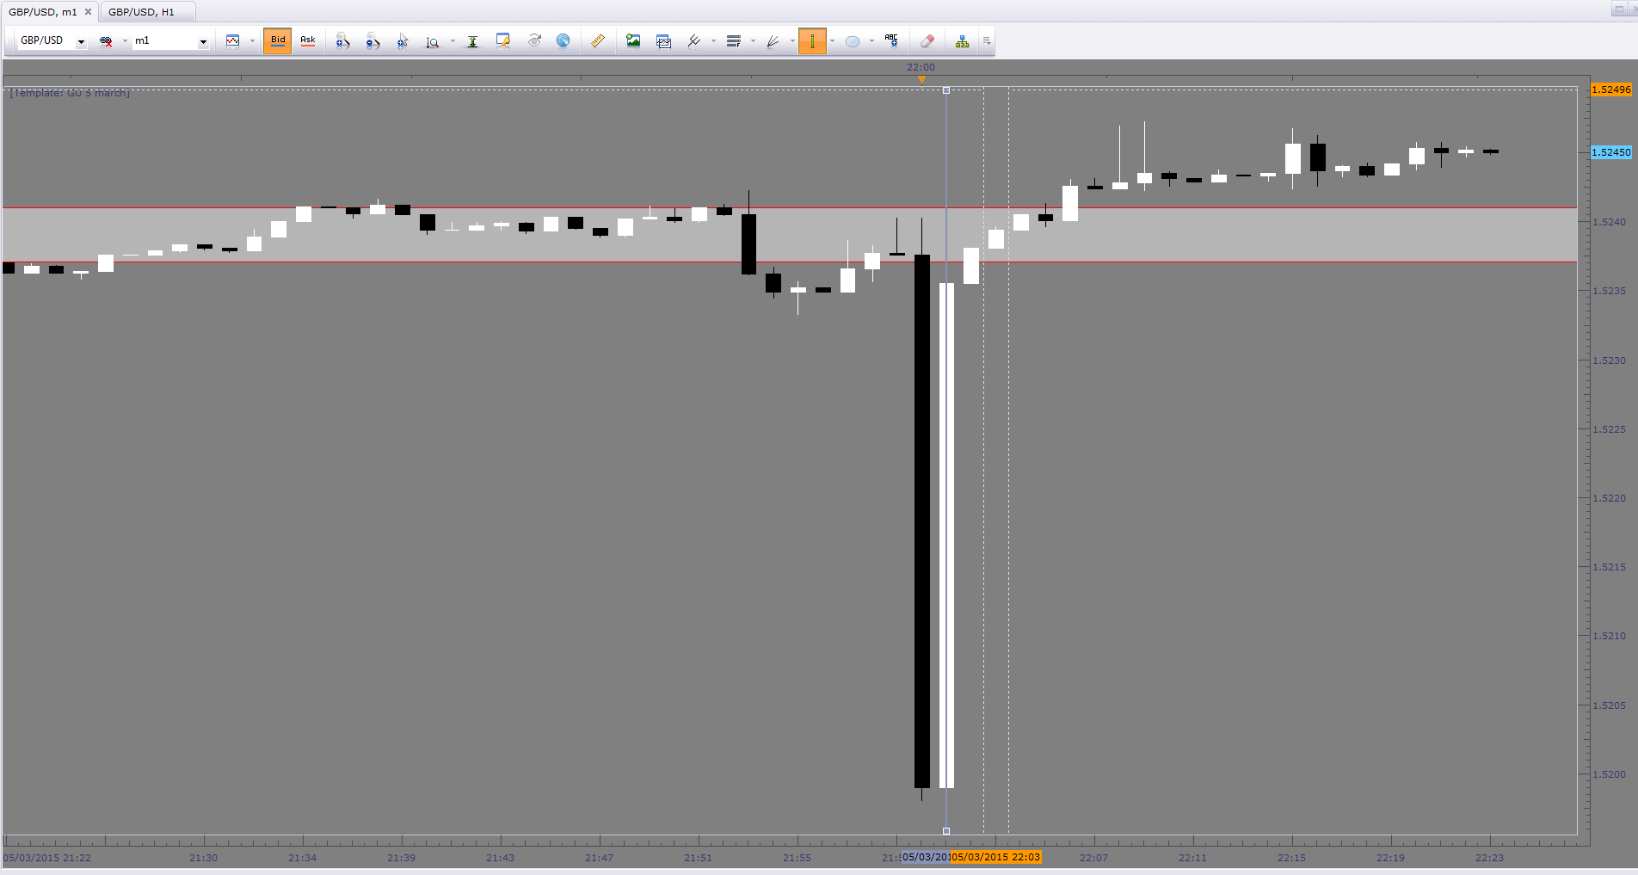
Task: Click the 22:07 time axis label
Action: pyautogui.click(x=1093, y=858)
